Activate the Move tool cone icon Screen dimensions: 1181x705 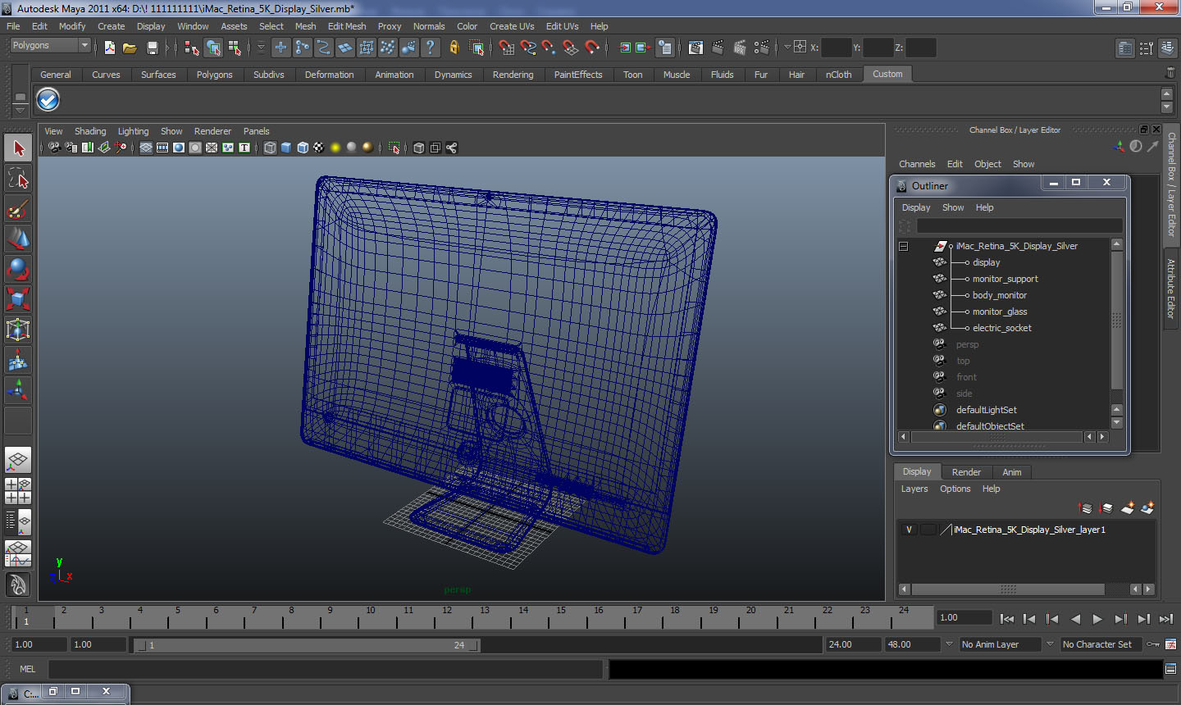coord(18,239)
